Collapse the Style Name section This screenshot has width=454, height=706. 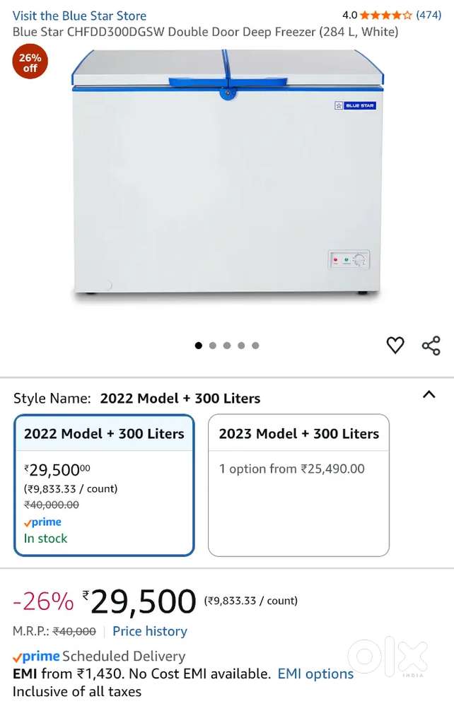click(429, 396)
